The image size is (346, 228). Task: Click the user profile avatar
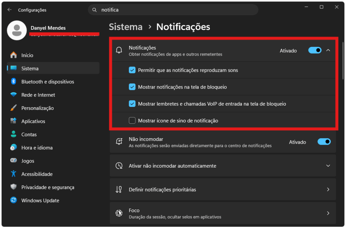[x=17, y=30]
